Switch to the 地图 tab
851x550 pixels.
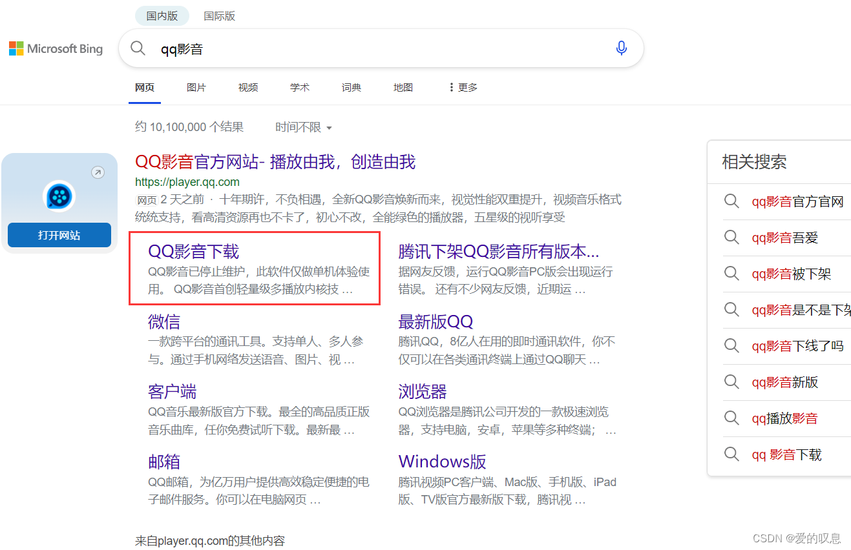point(403,87)
